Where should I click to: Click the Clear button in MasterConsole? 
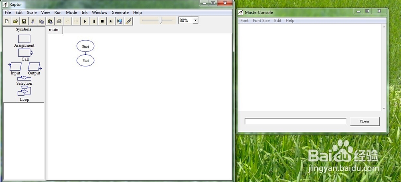coord(365,121)
